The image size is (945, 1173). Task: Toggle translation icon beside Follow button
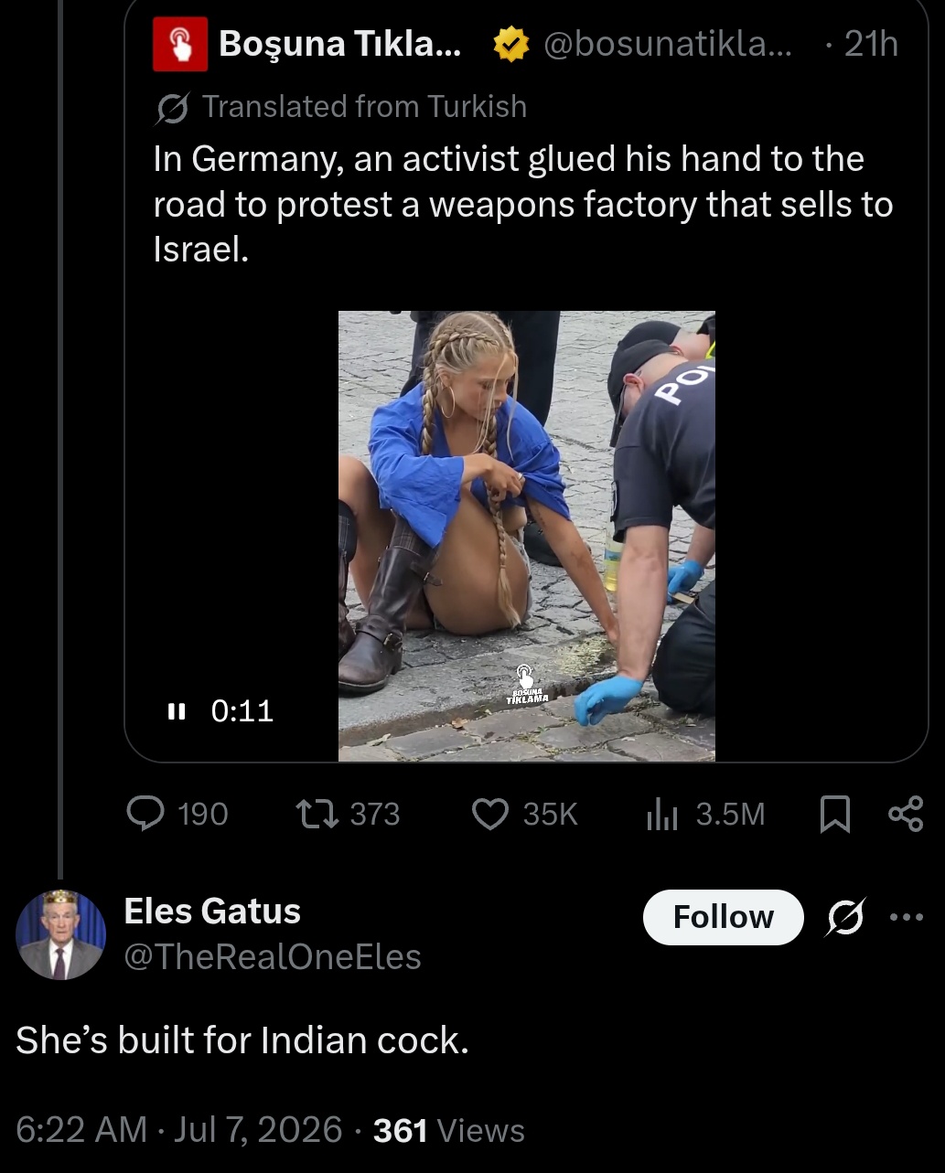click(x=844, y=917)
